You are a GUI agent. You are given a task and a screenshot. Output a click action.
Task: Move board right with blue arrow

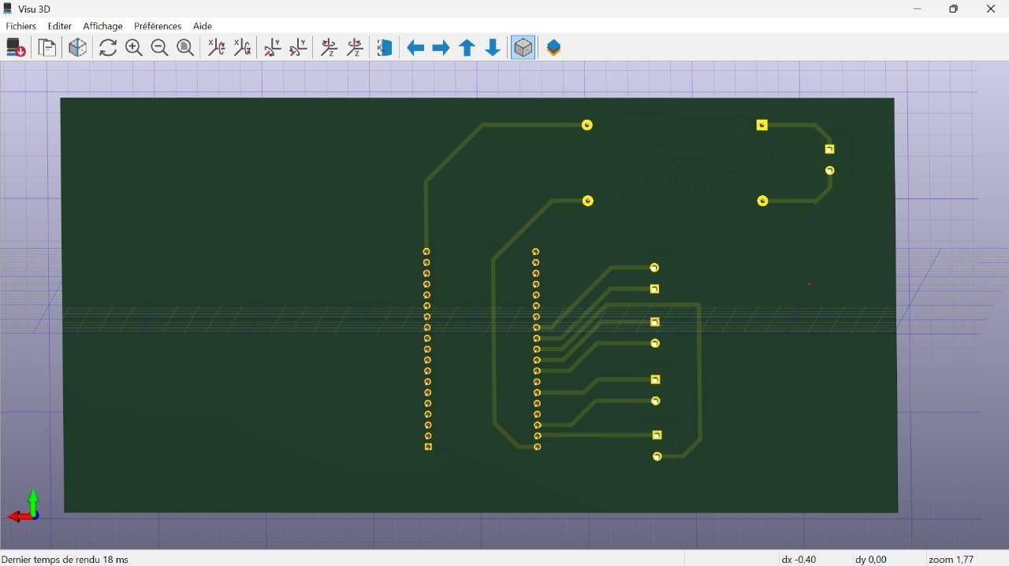pos(441,48)
